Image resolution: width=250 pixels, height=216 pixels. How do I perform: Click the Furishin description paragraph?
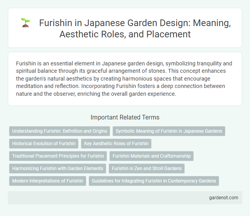(124, 79)
